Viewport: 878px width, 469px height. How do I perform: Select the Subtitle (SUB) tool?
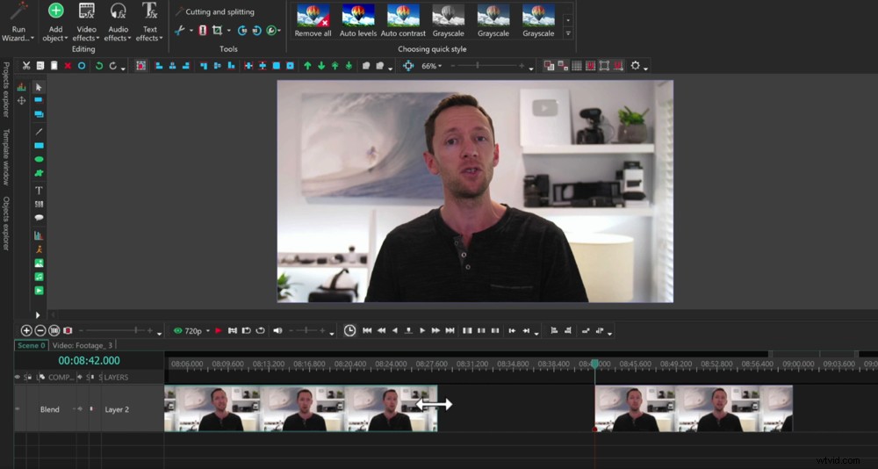coord(39,204)
